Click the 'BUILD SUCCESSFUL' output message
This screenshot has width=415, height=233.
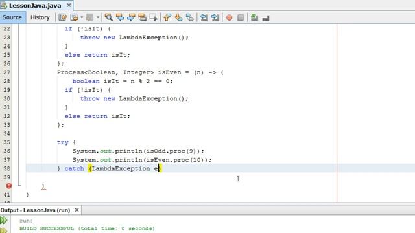(87, 228)
